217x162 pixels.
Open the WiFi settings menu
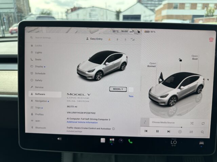[x=36, y=121]
